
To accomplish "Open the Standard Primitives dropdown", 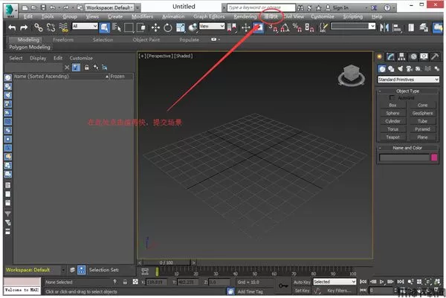I will 407,80.
